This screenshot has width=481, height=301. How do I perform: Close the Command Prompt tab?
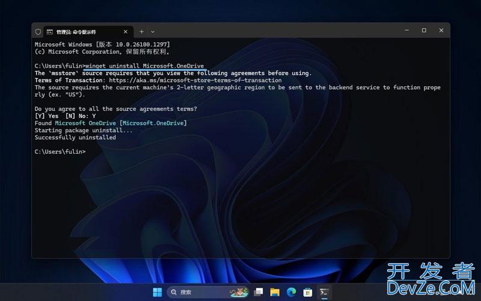(x=126, y=32)
